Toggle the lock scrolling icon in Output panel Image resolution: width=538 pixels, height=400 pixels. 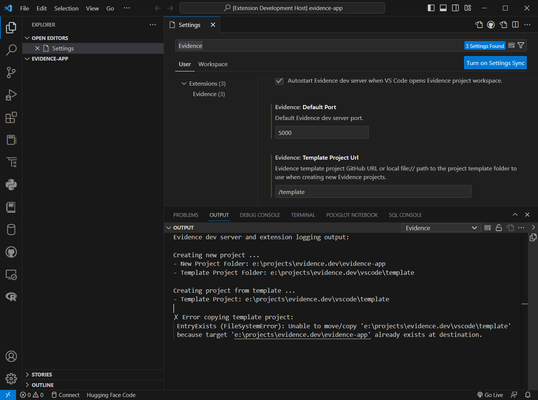(x=499, y=227)
